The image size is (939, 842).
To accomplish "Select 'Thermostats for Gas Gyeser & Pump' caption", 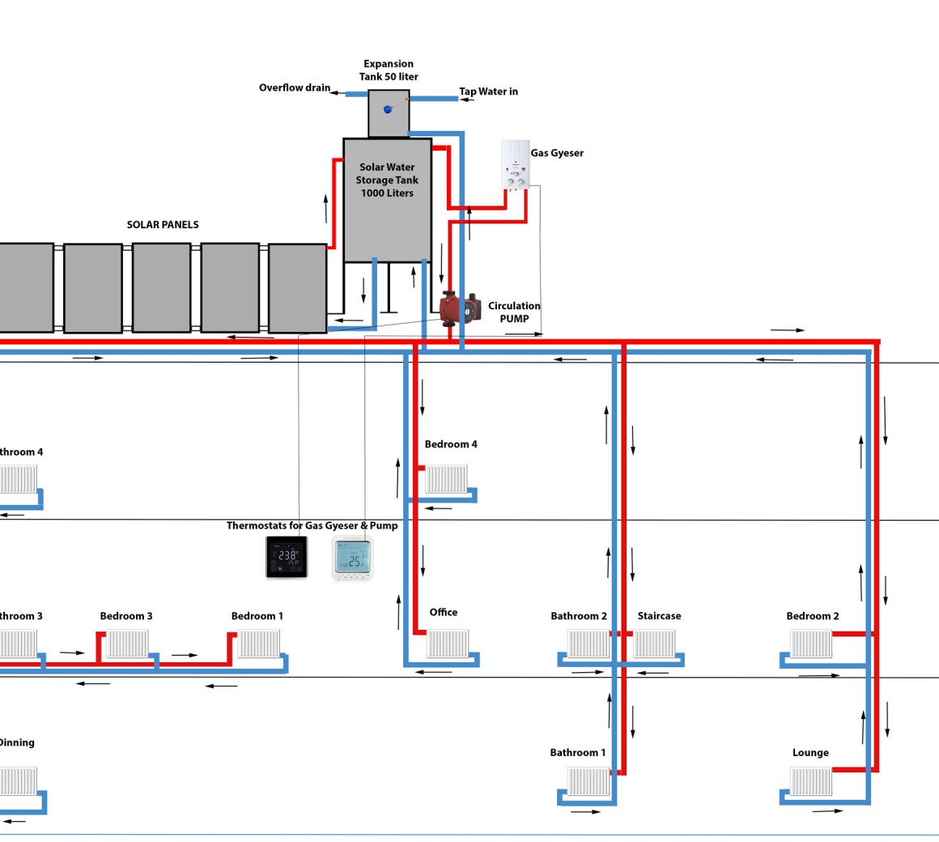I will click(312, 525).
